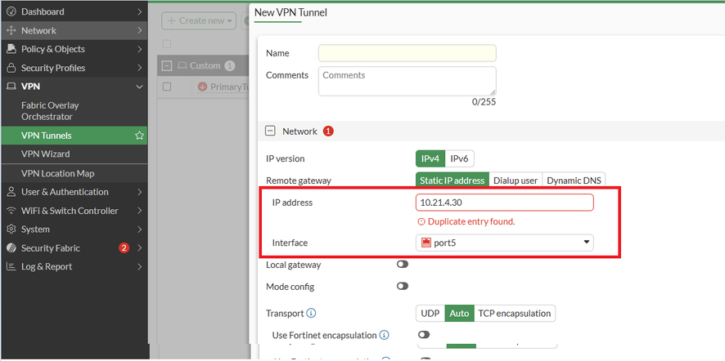Click the User & Authentication person icon
Screen dimensions: 725x361
[x=11, y=192]
